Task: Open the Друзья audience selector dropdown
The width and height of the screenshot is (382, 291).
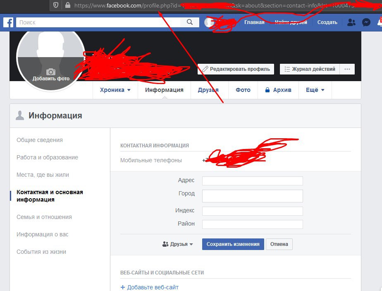Action: (x=178, y=244)
